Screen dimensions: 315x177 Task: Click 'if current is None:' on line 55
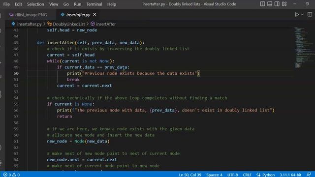70,104
